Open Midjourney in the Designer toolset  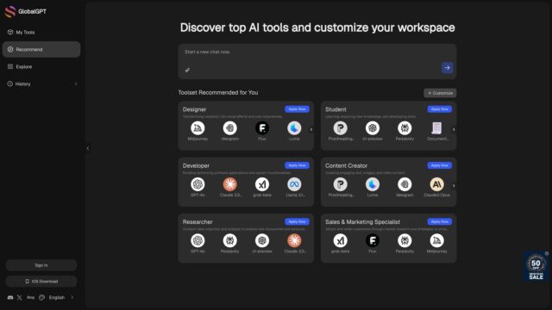click(x=198, y=128)
